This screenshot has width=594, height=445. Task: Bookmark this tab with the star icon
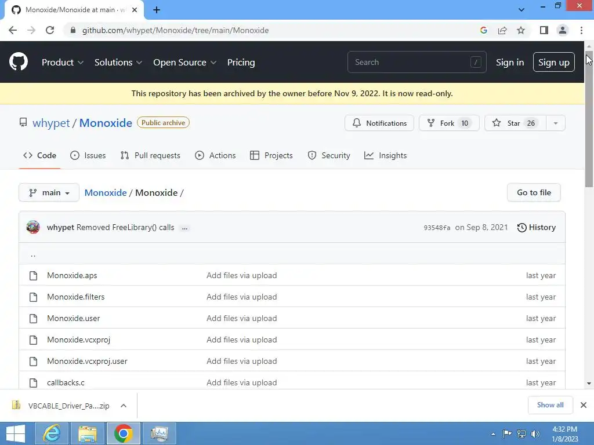521,30
